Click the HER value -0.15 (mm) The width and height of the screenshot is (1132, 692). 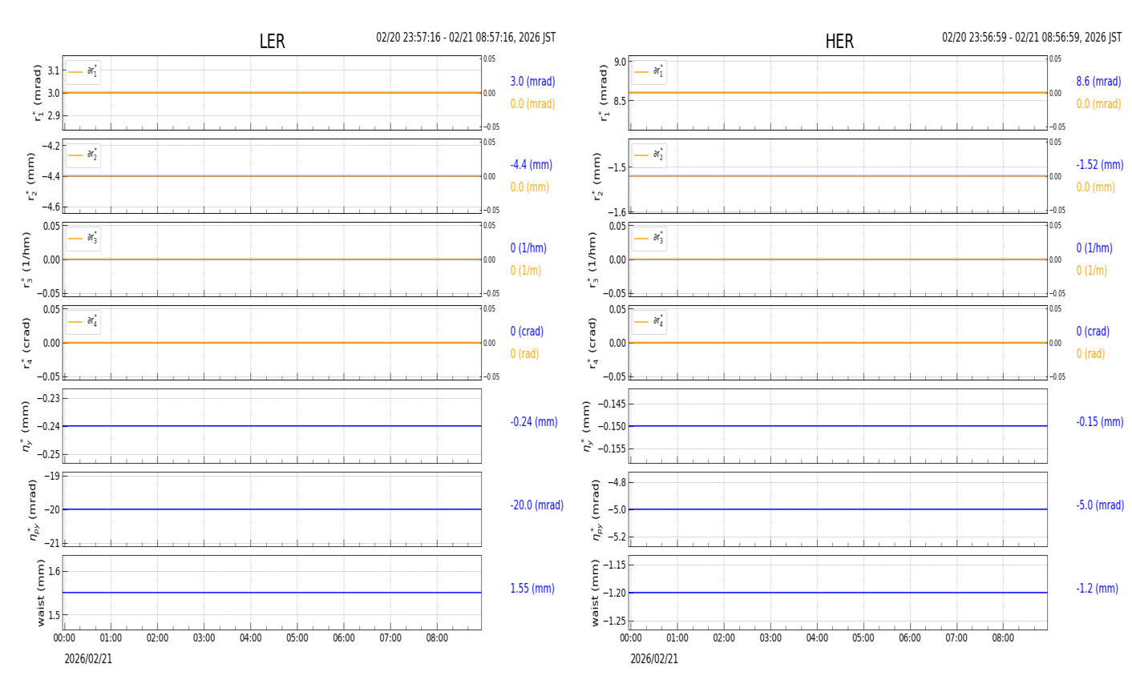[1099, 422]
